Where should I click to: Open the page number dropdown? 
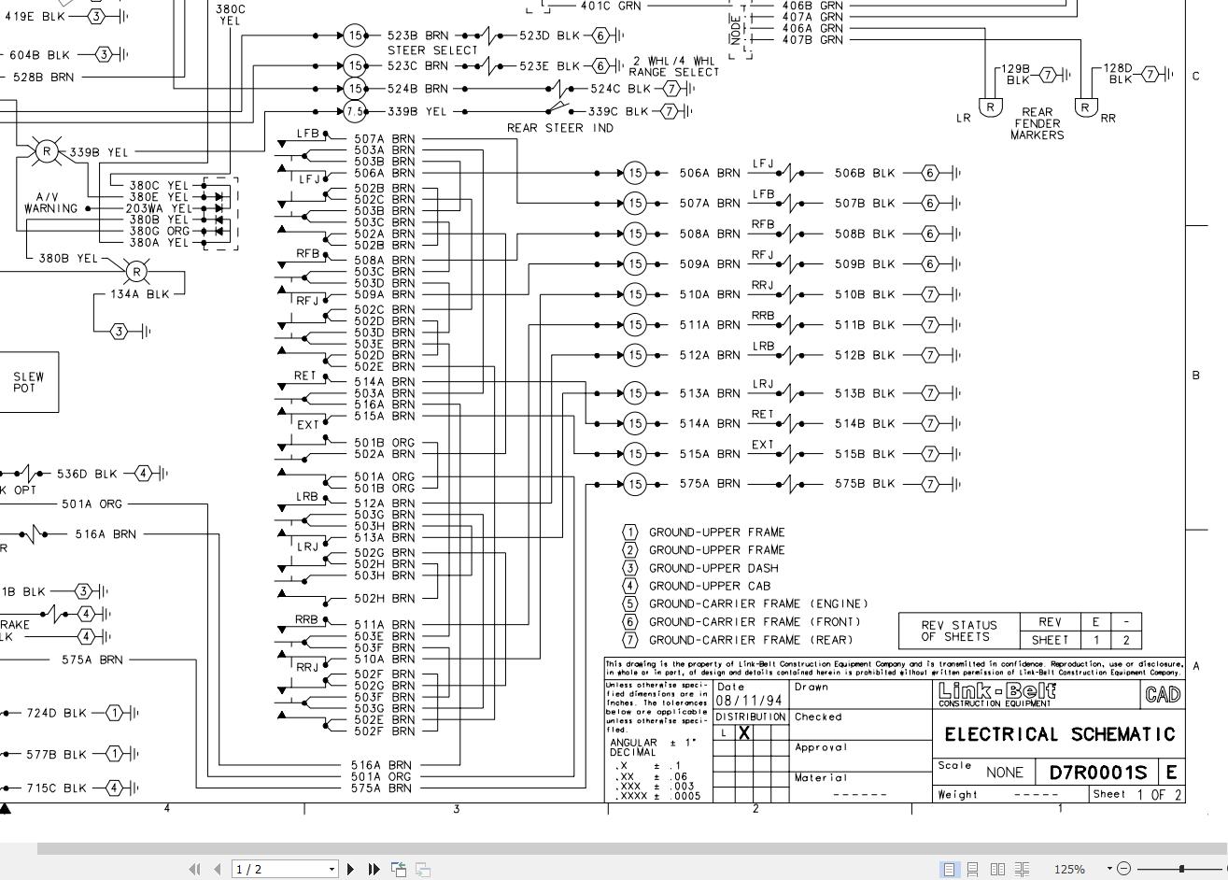332,870
